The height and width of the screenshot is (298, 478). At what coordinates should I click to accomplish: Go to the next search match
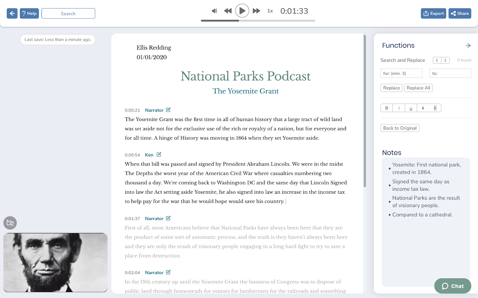tap(445, 60)
